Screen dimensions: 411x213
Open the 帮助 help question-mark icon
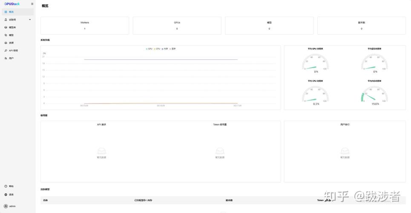tap(6, 186)
